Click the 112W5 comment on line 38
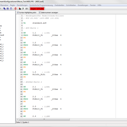 point(46,106)
